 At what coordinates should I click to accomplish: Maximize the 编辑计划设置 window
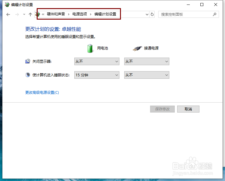coord(202,5)
